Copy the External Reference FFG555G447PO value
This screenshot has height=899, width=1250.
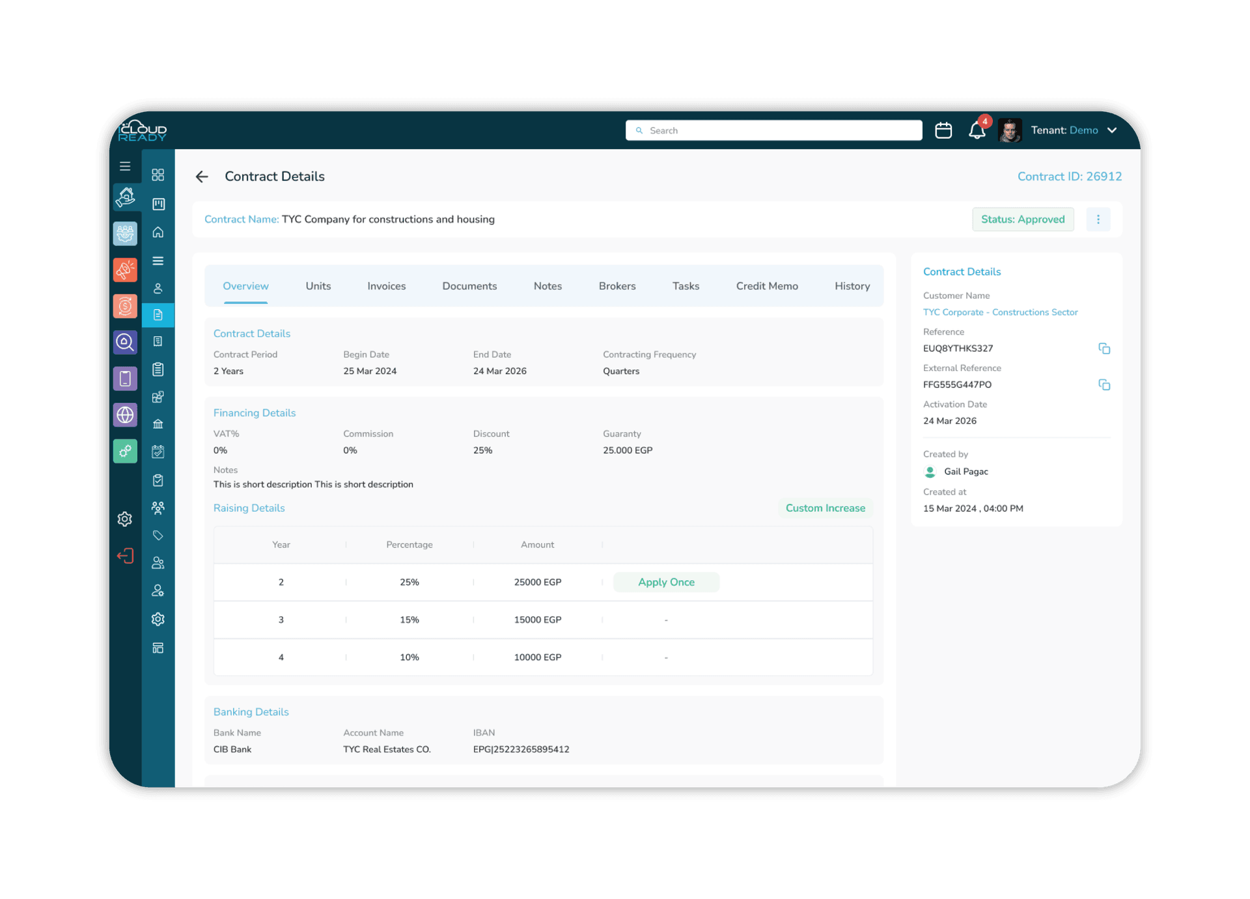coord(1104,385)
